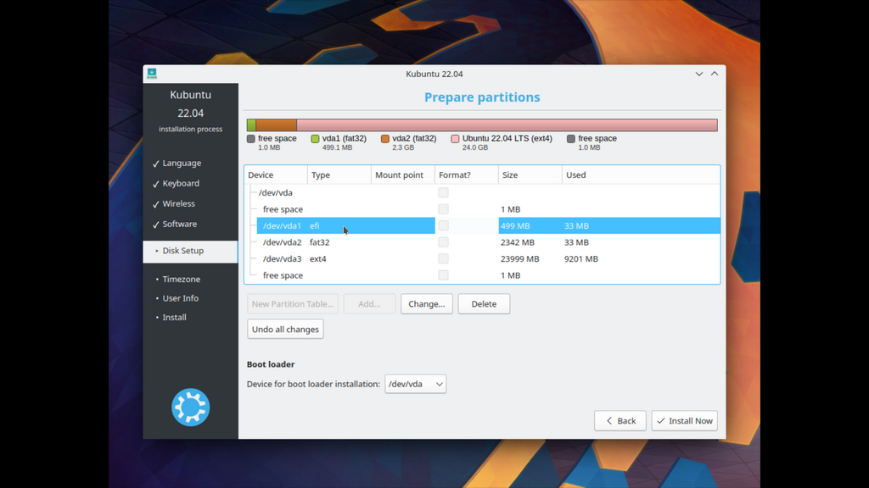Toggle the Format checkbox for /dev/vda1

coord(443,226)
